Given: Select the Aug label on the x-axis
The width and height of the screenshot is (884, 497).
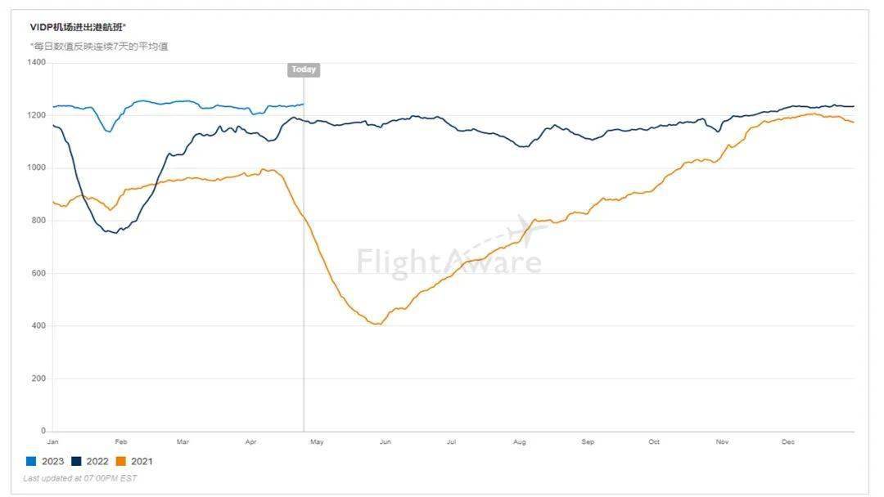Looking at the screenshot, I should pos(519,441).
